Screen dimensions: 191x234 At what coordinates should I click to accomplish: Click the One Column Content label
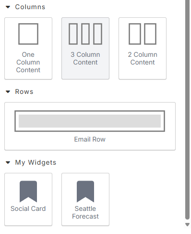coord(28,62)
